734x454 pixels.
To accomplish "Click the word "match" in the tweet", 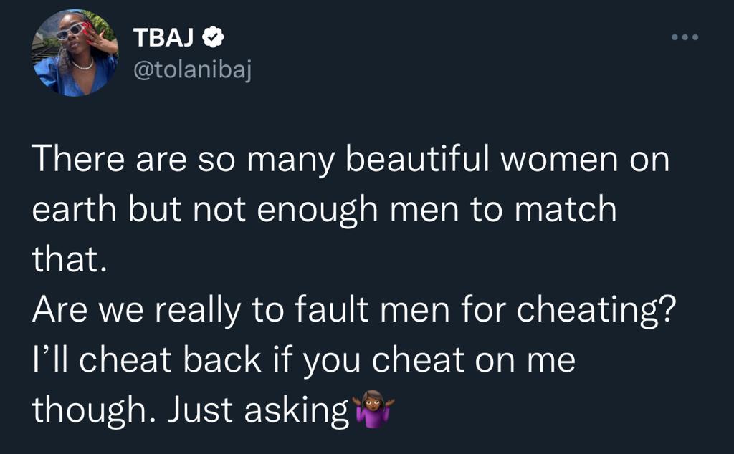I will pyautogui.click(x=566, y=209).
